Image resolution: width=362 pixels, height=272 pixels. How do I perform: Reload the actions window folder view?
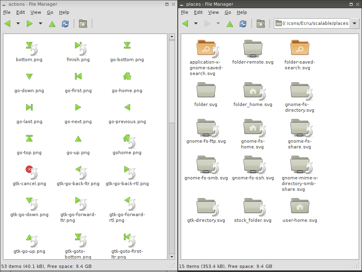(x=65, y=24)
